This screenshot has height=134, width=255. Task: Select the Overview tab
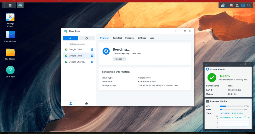tap(105, 38)
